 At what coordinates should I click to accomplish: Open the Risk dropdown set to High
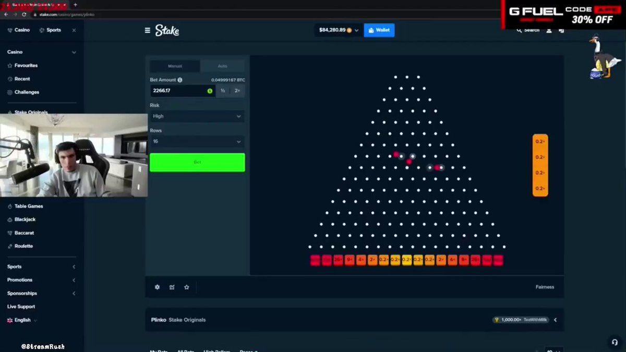[197, 116]
